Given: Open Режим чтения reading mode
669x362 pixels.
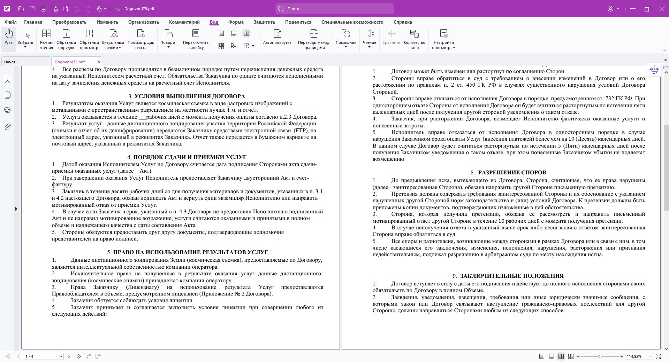Looking at the screenshot, I should pyautogui.click(x=46, y=39).
